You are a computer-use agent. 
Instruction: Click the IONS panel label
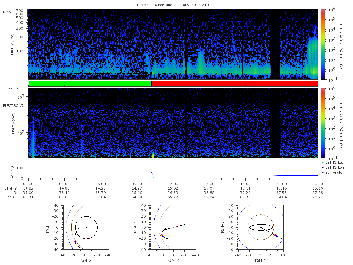point(7,12)
